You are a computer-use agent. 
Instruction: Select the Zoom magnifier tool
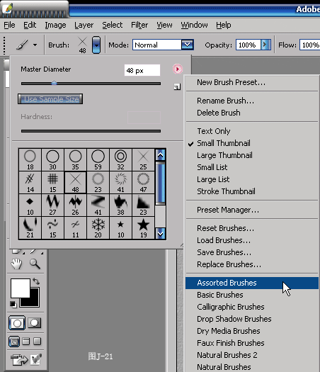point(35,264)
